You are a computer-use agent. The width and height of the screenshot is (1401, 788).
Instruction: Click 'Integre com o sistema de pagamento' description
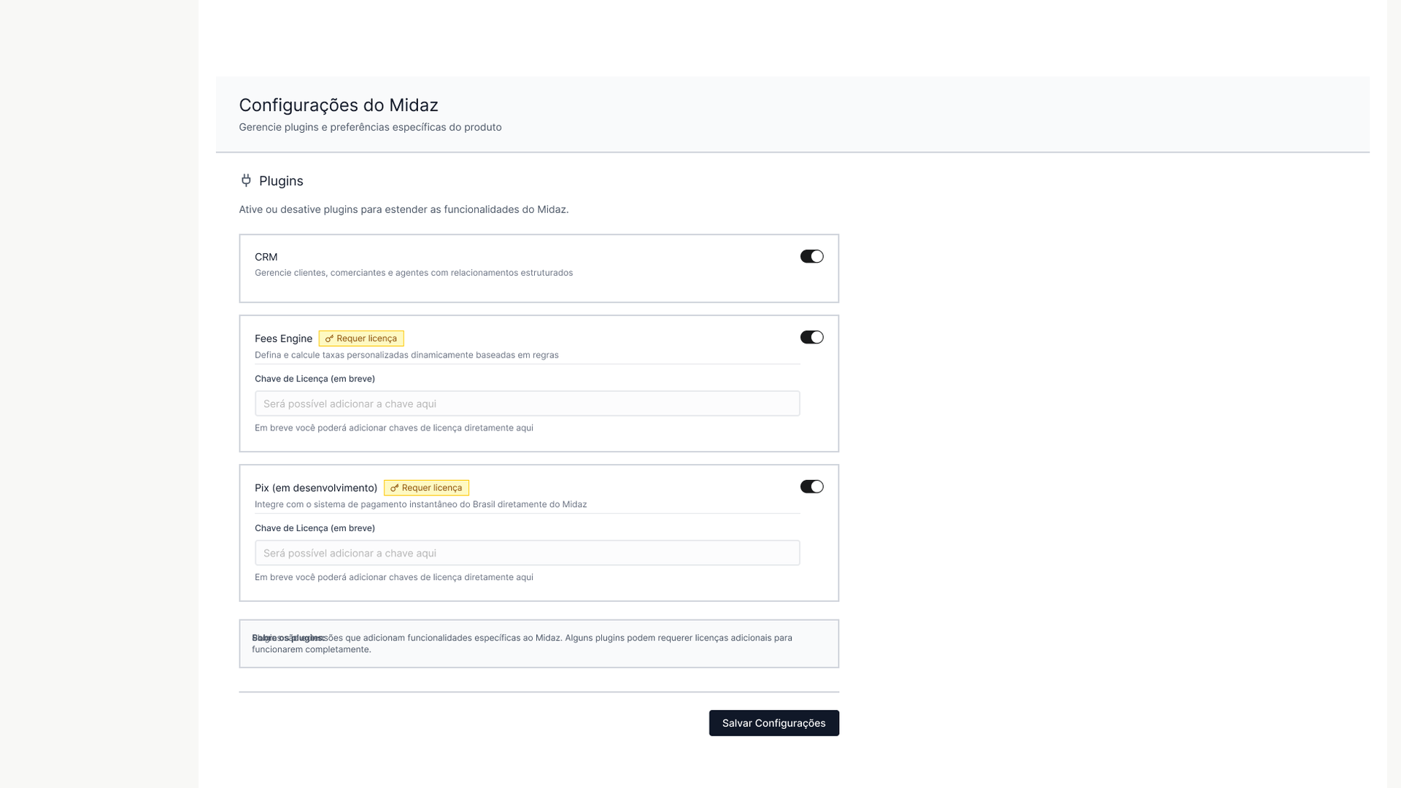(x=420, y=505)
